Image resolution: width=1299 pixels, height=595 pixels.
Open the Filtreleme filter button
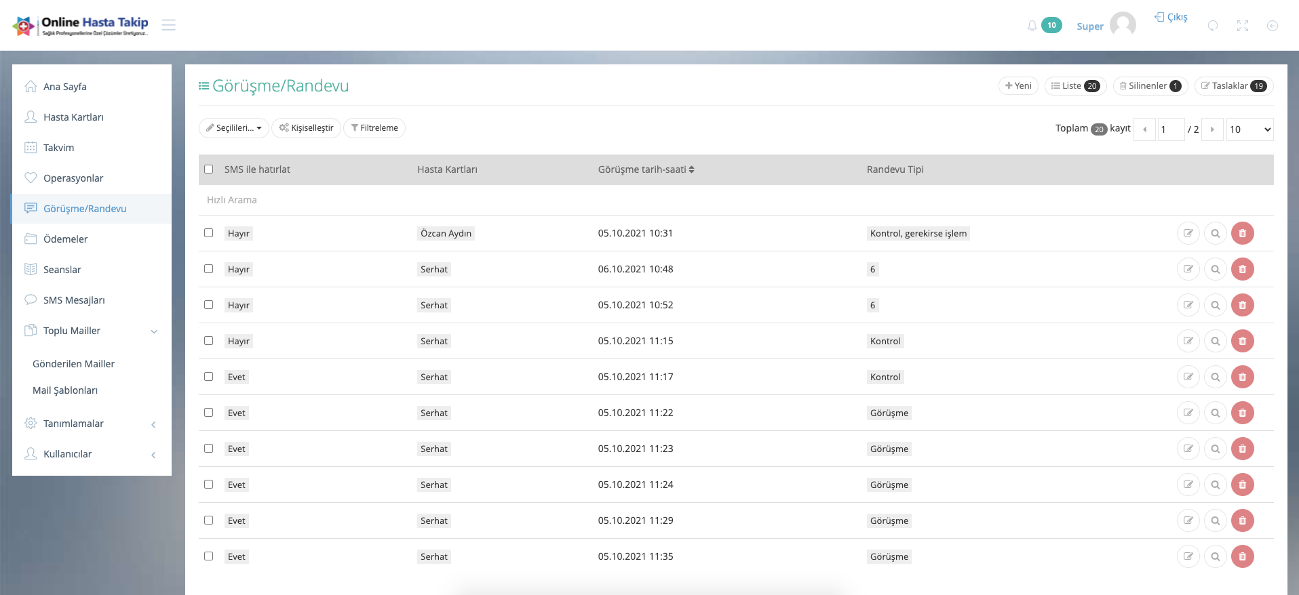coord(374,128)
